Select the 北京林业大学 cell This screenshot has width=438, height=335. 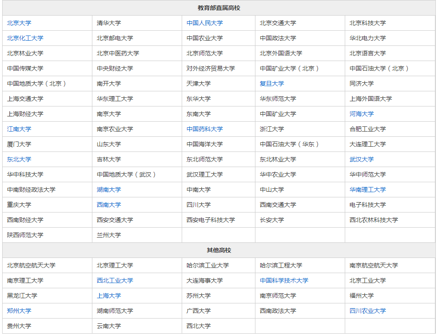47,53
